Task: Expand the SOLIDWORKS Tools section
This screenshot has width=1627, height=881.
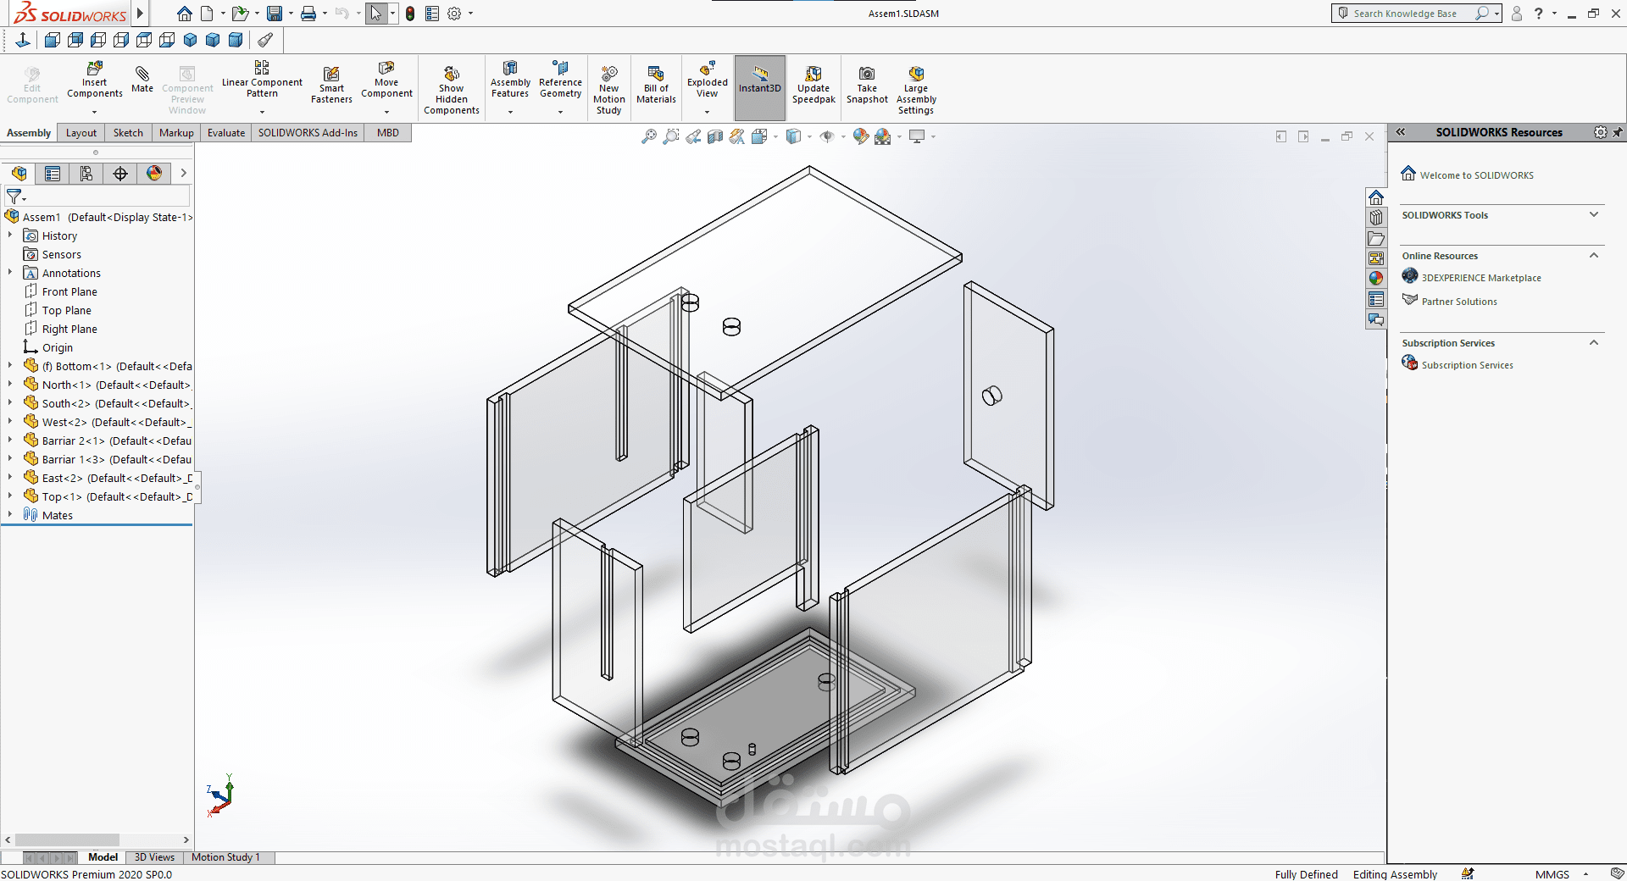Action: coord(1593,215)
